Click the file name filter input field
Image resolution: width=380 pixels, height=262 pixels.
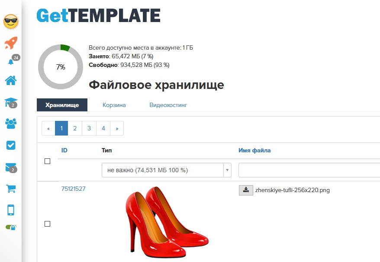(309, 170)
